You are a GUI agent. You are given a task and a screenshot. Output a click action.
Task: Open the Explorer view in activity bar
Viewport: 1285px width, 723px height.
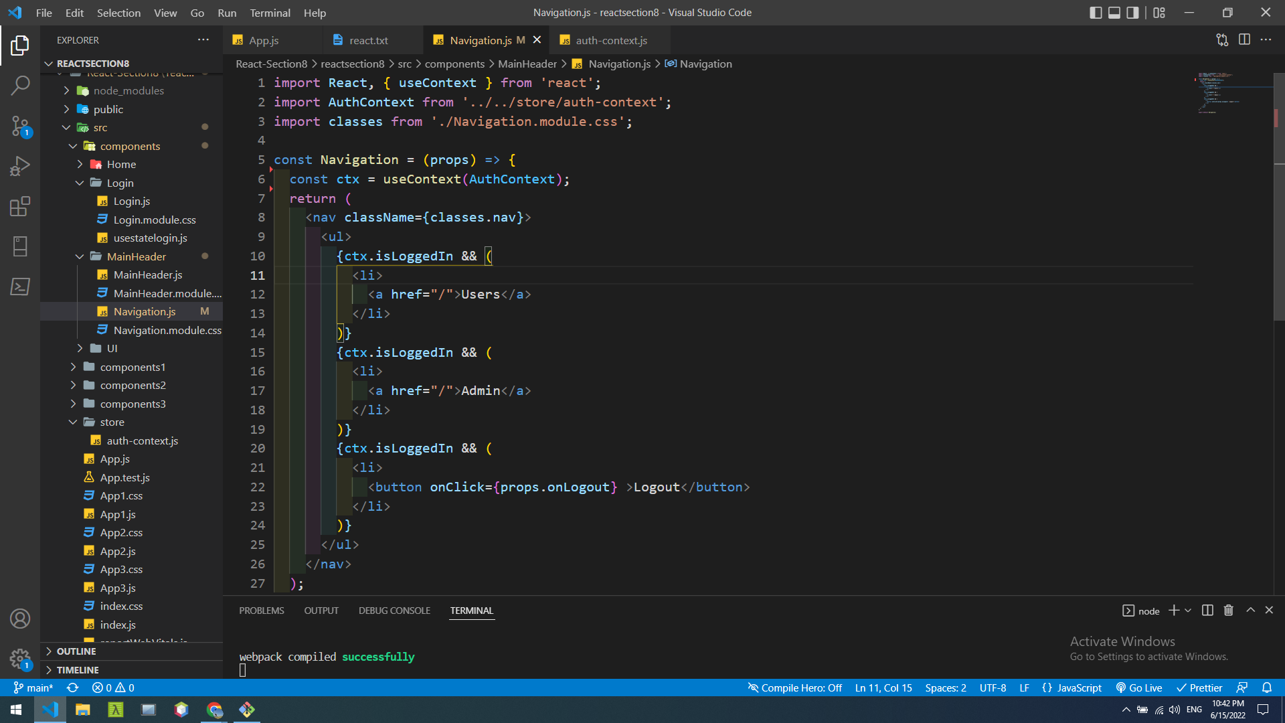20,46
